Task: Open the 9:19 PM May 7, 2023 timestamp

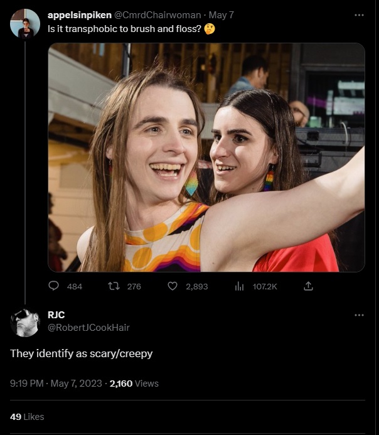Action: (56, 383)
